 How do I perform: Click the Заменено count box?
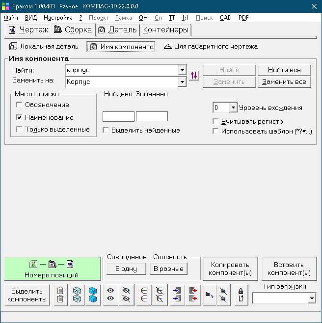(x=152, y=117)
